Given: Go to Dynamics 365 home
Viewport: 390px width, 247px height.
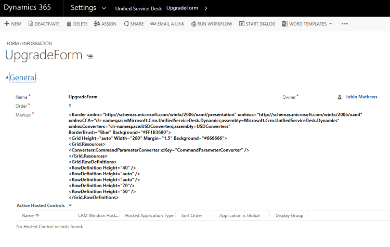Looking at the screenshot, I should pyautogui.click(x=27, y=7).
